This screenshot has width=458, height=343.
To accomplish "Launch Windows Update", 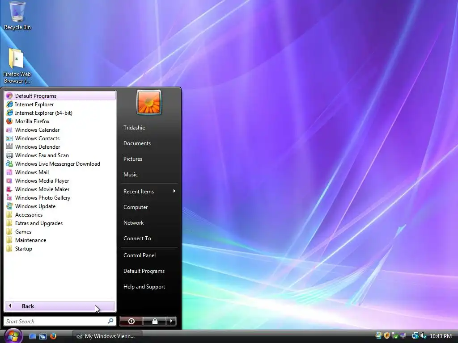I will coord(60,206).
